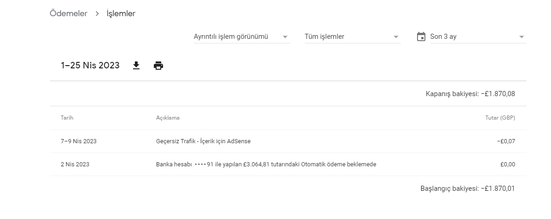Open the calendar date range icon
This screenshot has height=219, width=551.
point(421,36)
